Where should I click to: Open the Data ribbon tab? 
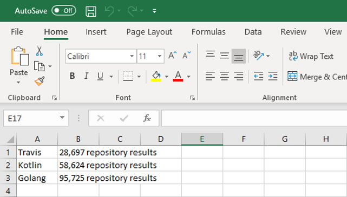[x=253, y=32]
